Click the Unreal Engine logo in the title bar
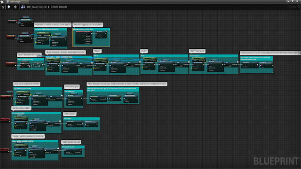Image resolution: width=301 pixels, height=169 pixels. click(2, 1)
